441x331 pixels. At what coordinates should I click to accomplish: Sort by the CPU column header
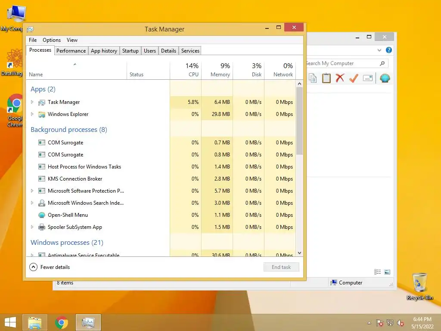tap(186, 69)
